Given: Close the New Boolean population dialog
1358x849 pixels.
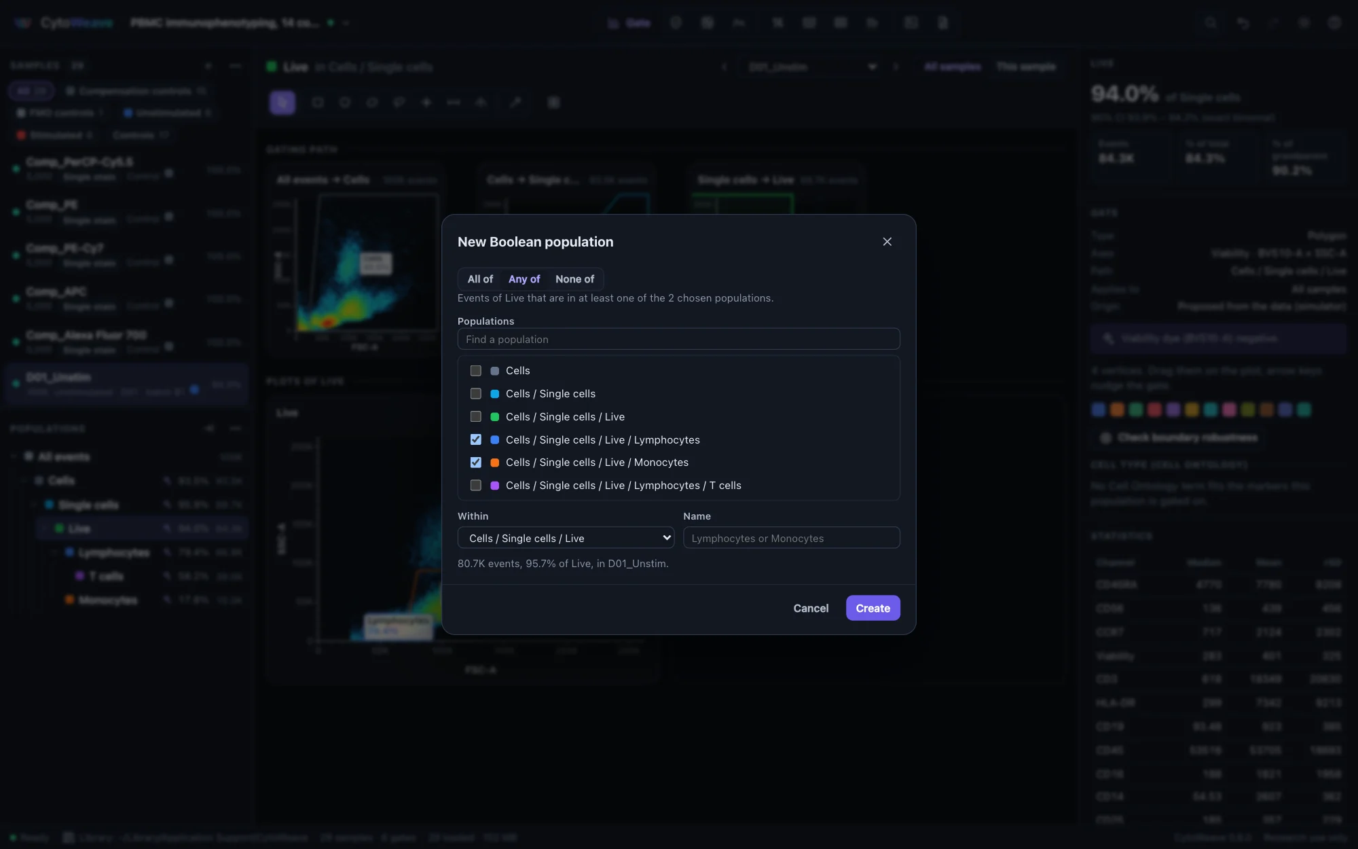Looking at the screenshot, I should coord(887,242).
